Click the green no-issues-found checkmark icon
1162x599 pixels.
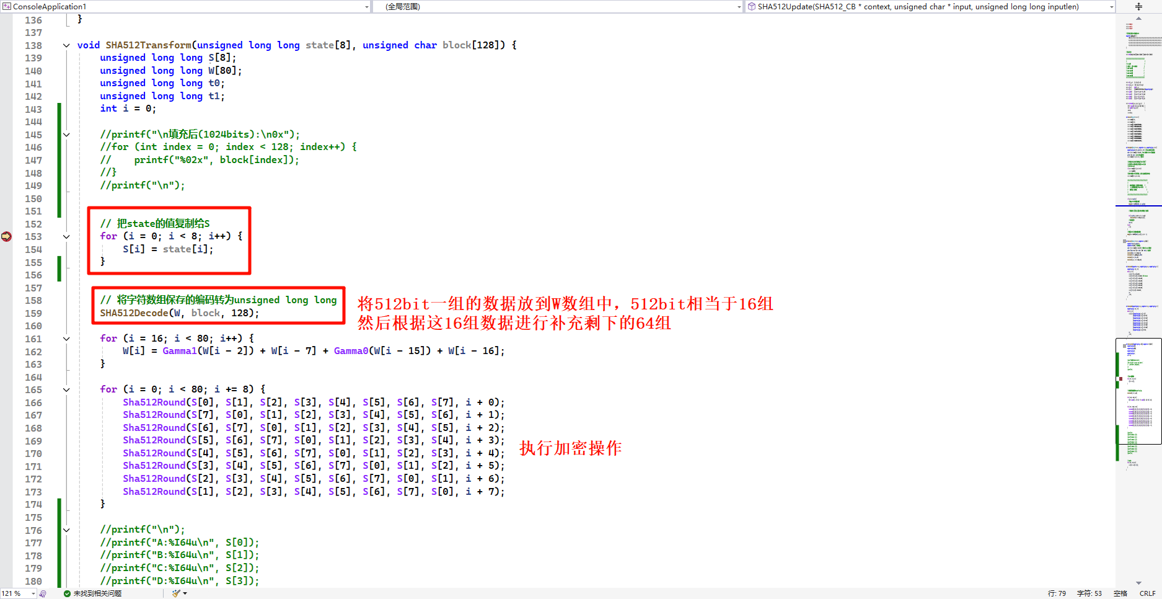pyautogui.click(x=67, y=593)
